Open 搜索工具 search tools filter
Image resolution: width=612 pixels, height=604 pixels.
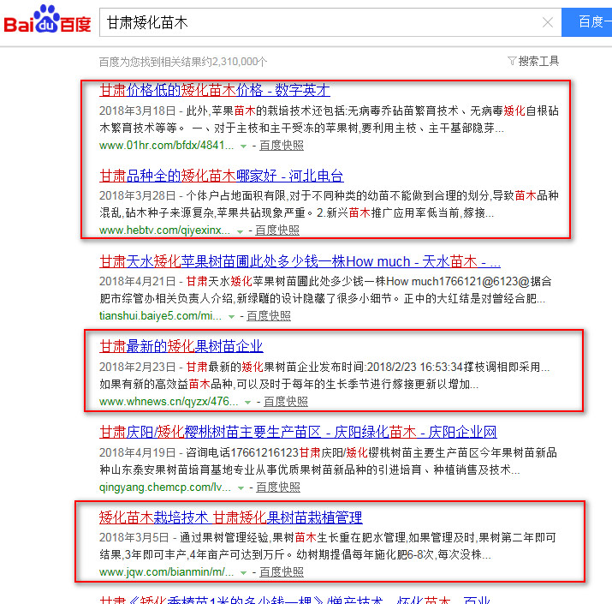pos(533,61)
